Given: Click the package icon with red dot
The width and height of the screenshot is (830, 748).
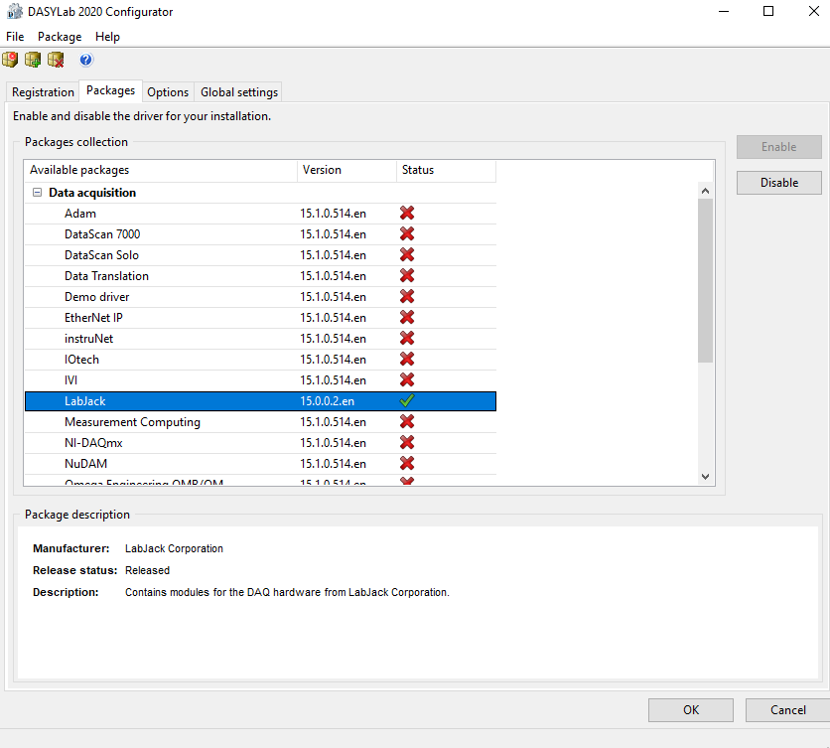Looking at the screenshot, I should (10, 60).
